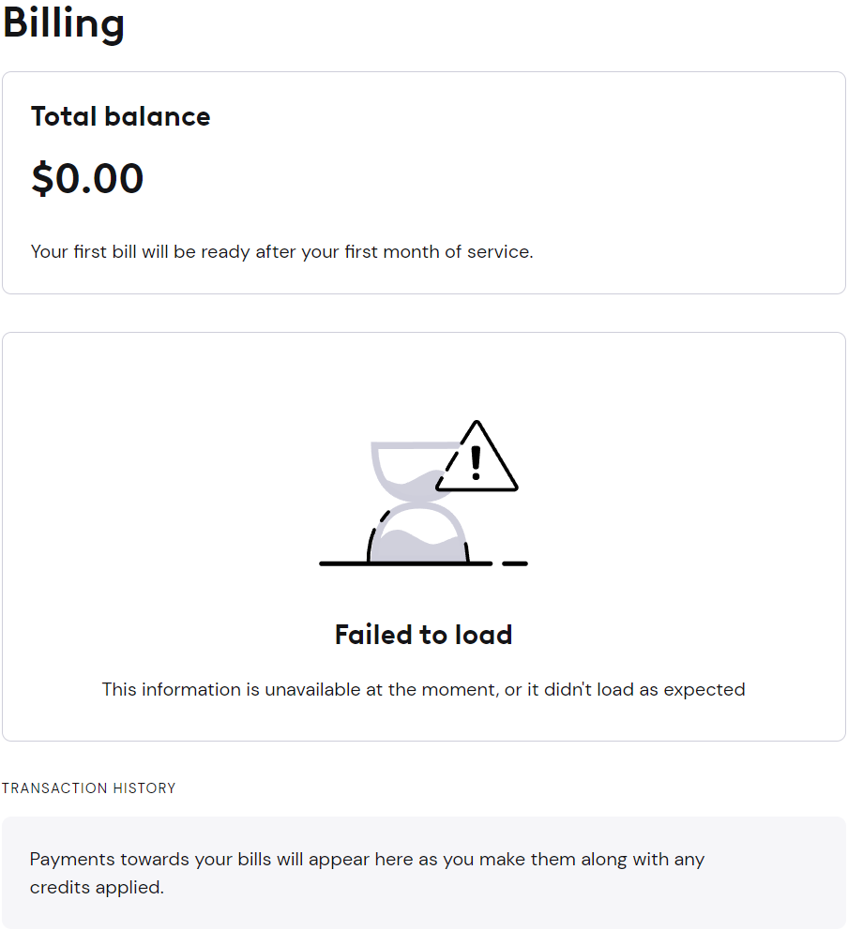Click the credits applied text line
This screenshot has width=848, height=930.
coord(97,888)
